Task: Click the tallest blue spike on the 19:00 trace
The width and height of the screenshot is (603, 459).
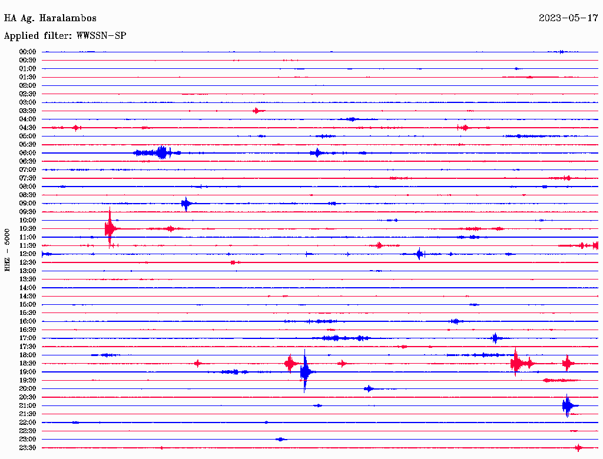Action: [x=305, y=371]
